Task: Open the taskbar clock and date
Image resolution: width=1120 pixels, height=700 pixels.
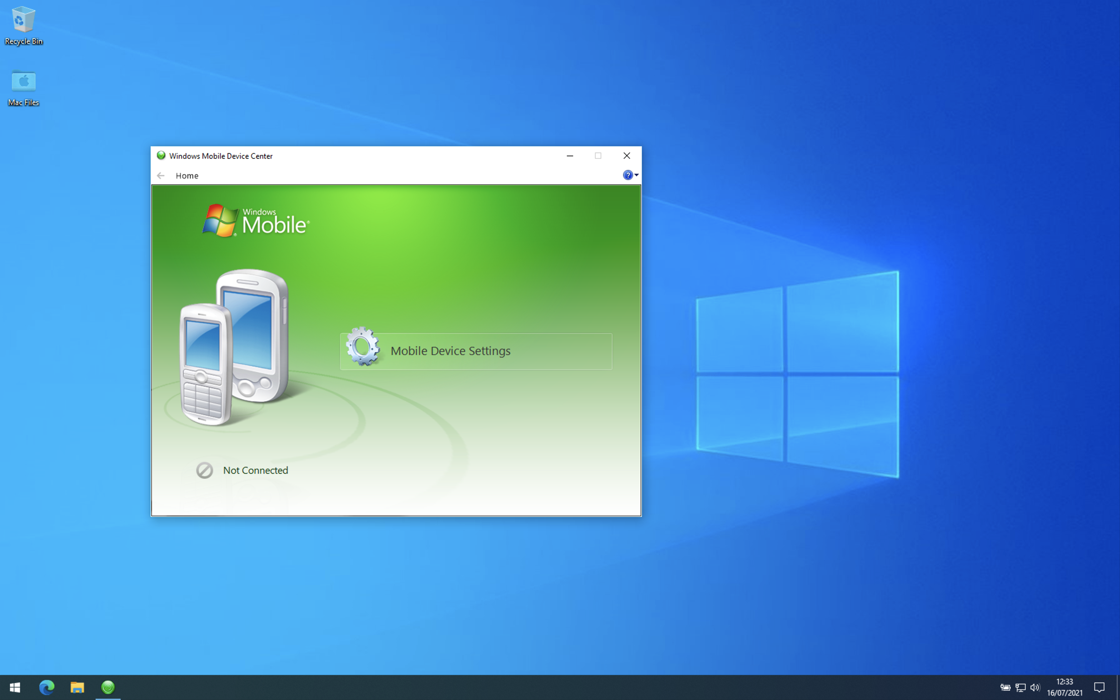Action: tap(1064, 687)
